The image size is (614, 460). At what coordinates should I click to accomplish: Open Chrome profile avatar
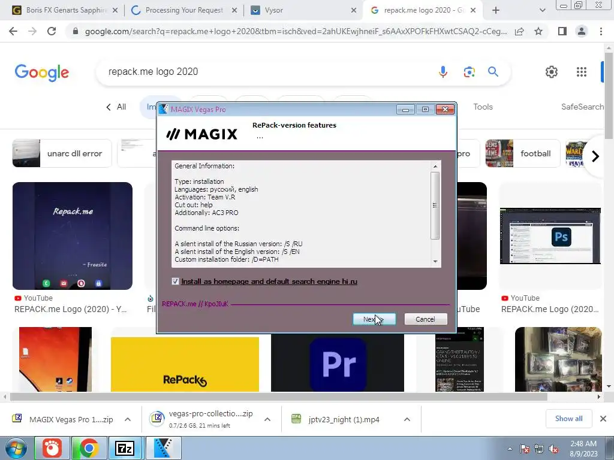coord(582,31)
